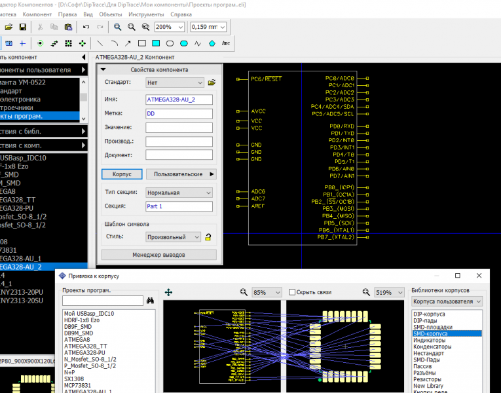Select the filled Polygon tool
Image resolution: width=501 pixels, height=393 pixels.
tap(212, 43)
